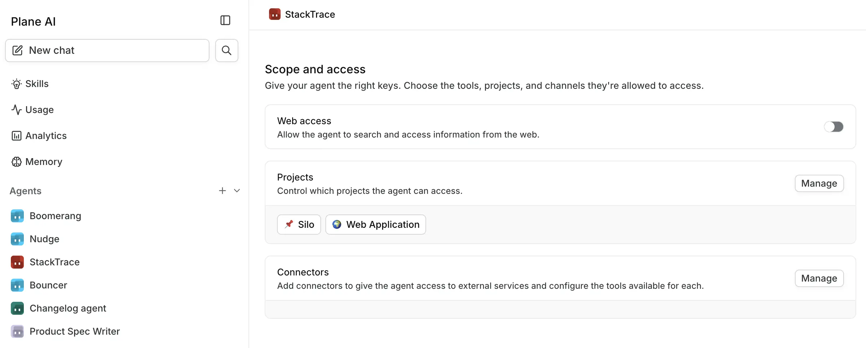Click the Web Application globe icon
This screenshot has width=866, height=348.
(337, 224)
